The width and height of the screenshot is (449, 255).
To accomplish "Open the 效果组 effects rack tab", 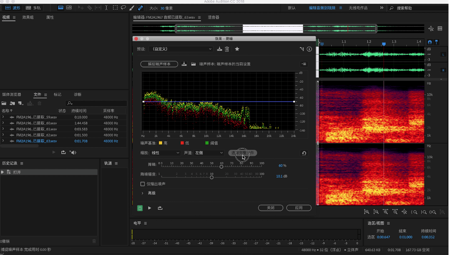I will point(28,18).
